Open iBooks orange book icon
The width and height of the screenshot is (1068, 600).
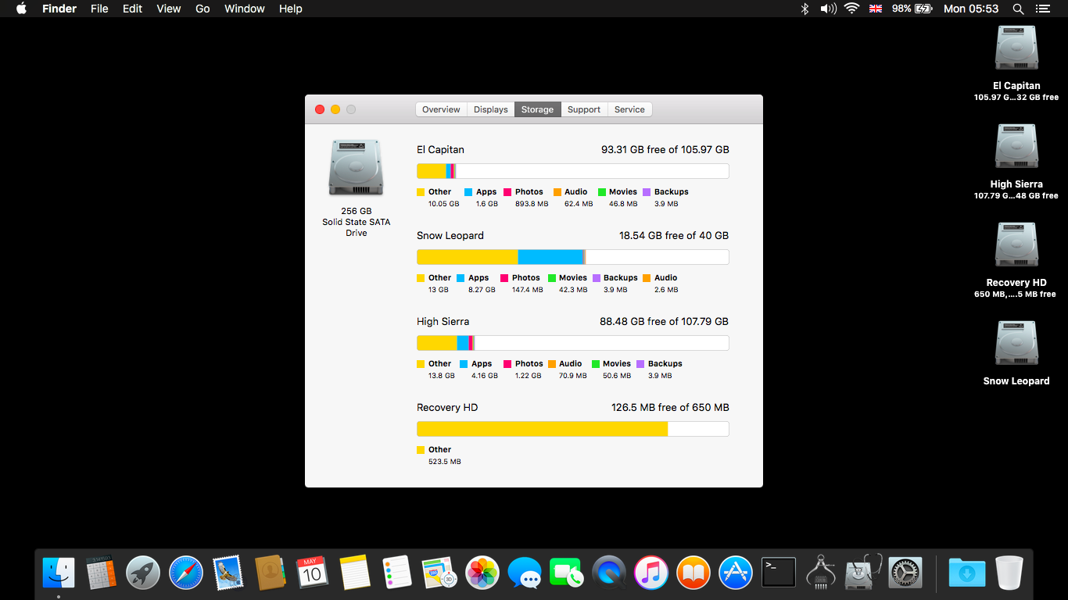693,573
